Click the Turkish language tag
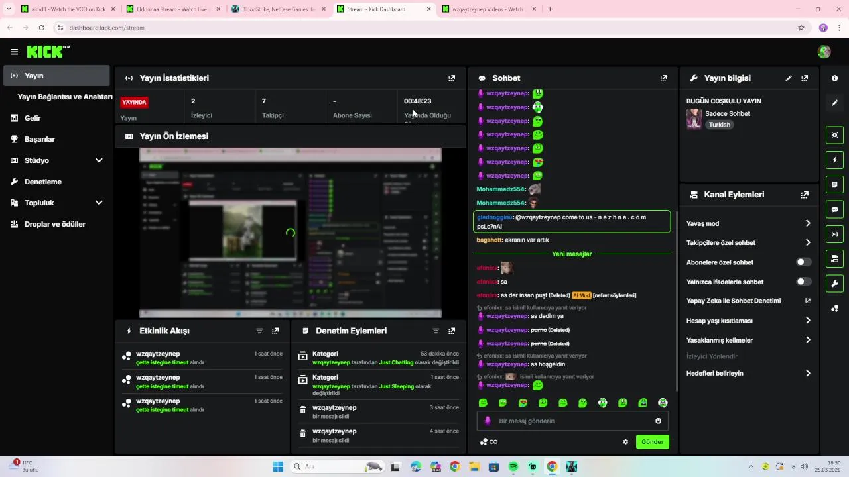The image size is (849, 477). point(720,125)
